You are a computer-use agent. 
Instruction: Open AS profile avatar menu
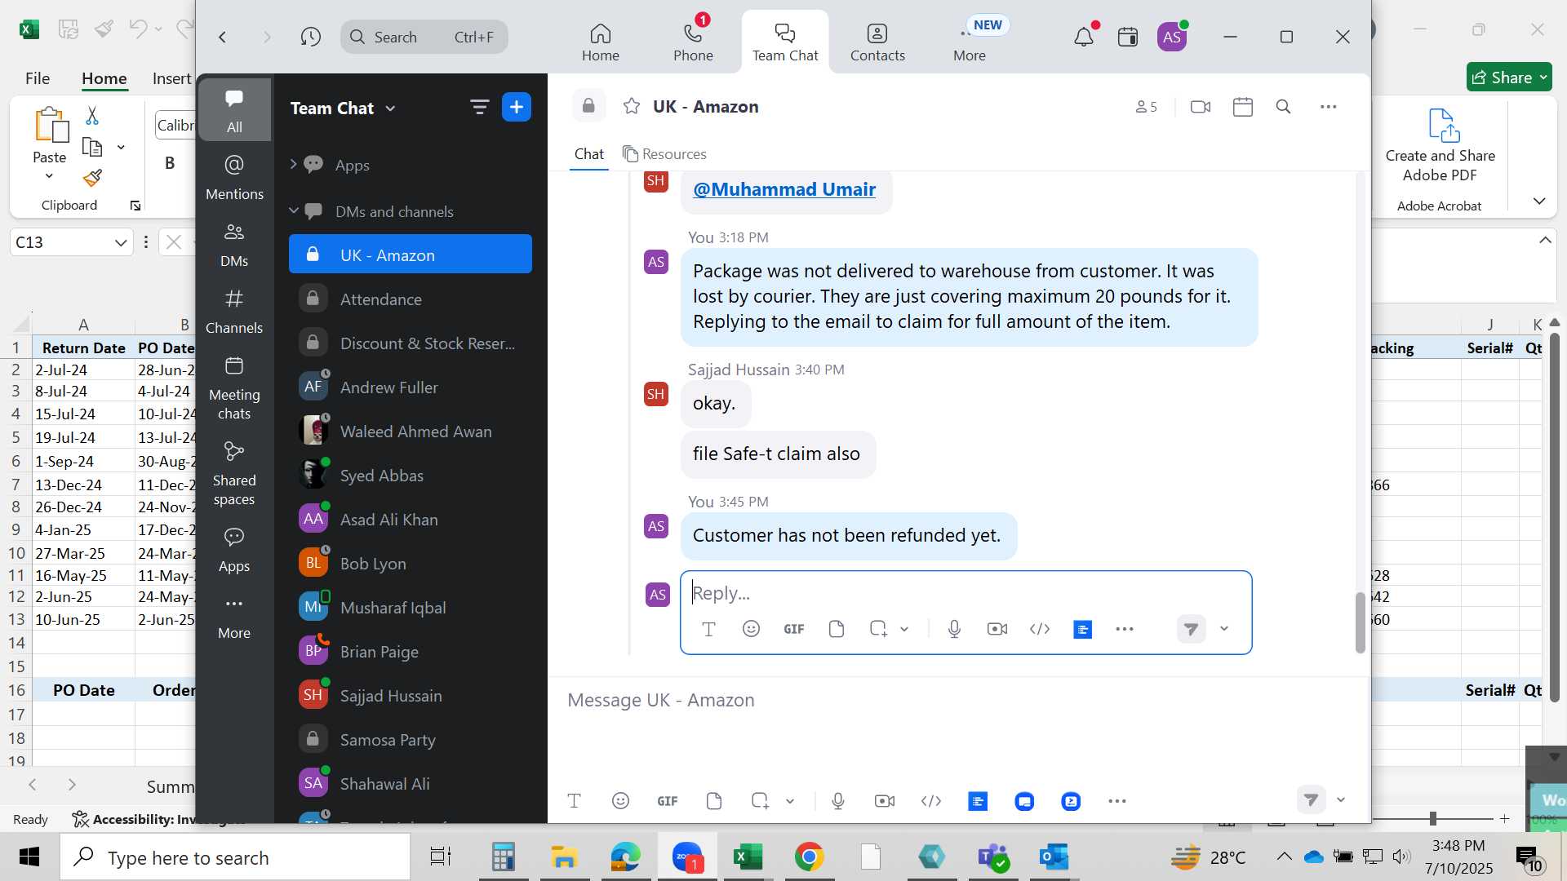1172,37
